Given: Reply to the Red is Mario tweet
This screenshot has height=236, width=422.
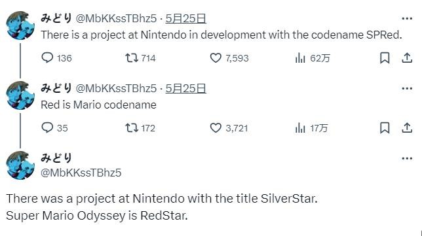Looking at the screenshot, I should point(47,127).
